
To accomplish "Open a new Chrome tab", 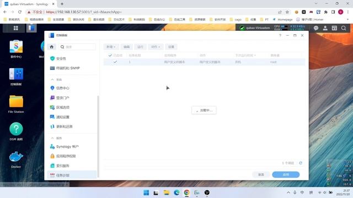I will (62, 4).
